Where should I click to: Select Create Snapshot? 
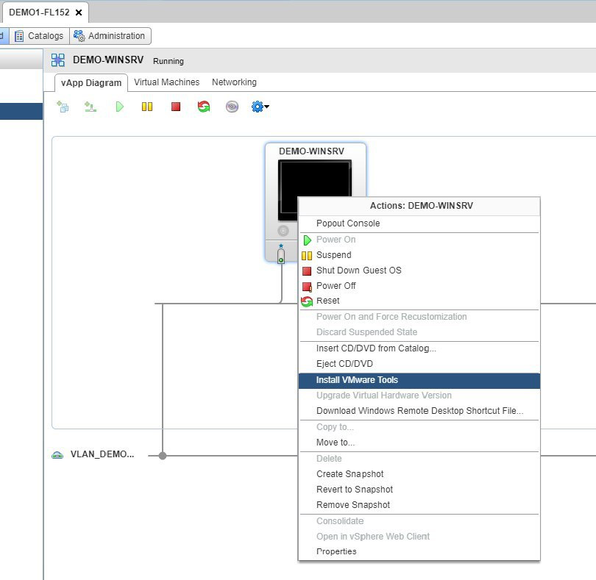click(419, 474)
